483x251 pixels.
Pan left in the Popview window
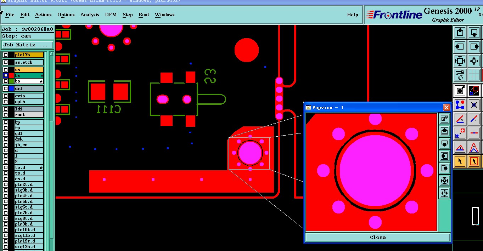(x=444, y=156)
